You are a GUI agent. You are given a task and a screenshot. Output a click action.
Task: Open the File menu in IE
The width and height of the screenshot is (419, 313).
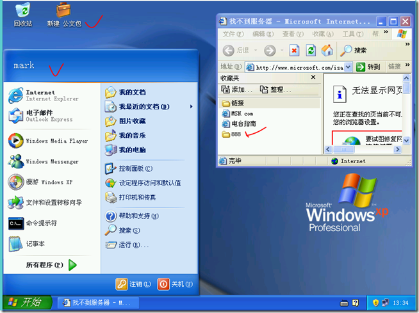[233, 34]
